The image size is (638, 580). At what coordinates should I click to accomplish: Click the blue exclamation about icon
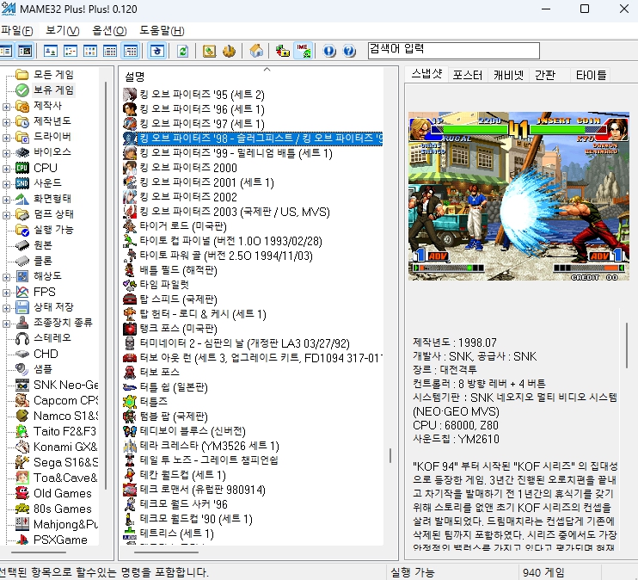[x=329, y=51]
